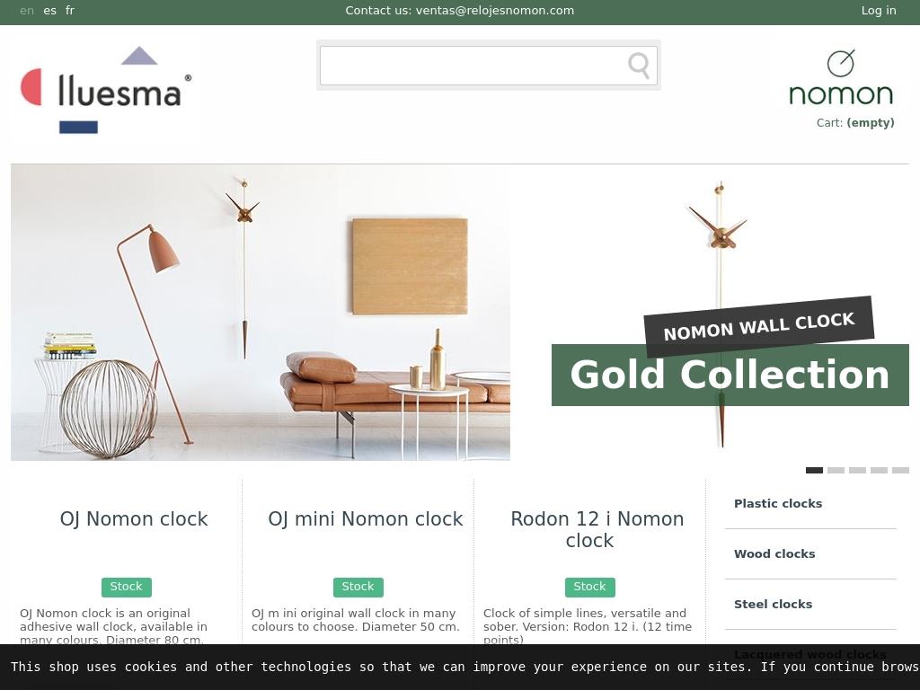Click the magnifying glass search icon
This screenshot has width=920, height=690.
639,65
